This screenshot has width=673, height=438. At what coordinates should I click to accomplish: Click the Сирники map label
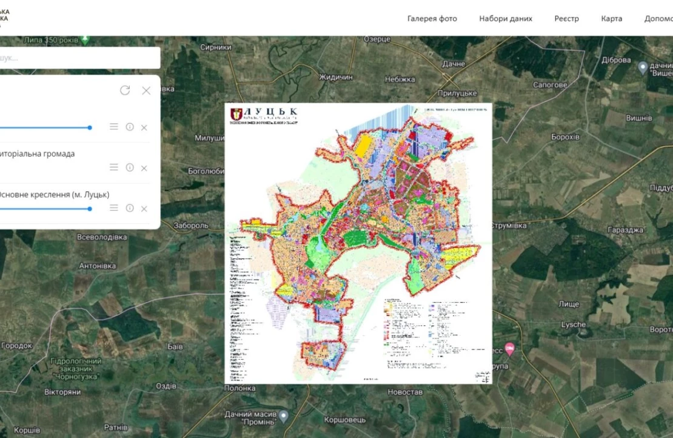[216, 47]
